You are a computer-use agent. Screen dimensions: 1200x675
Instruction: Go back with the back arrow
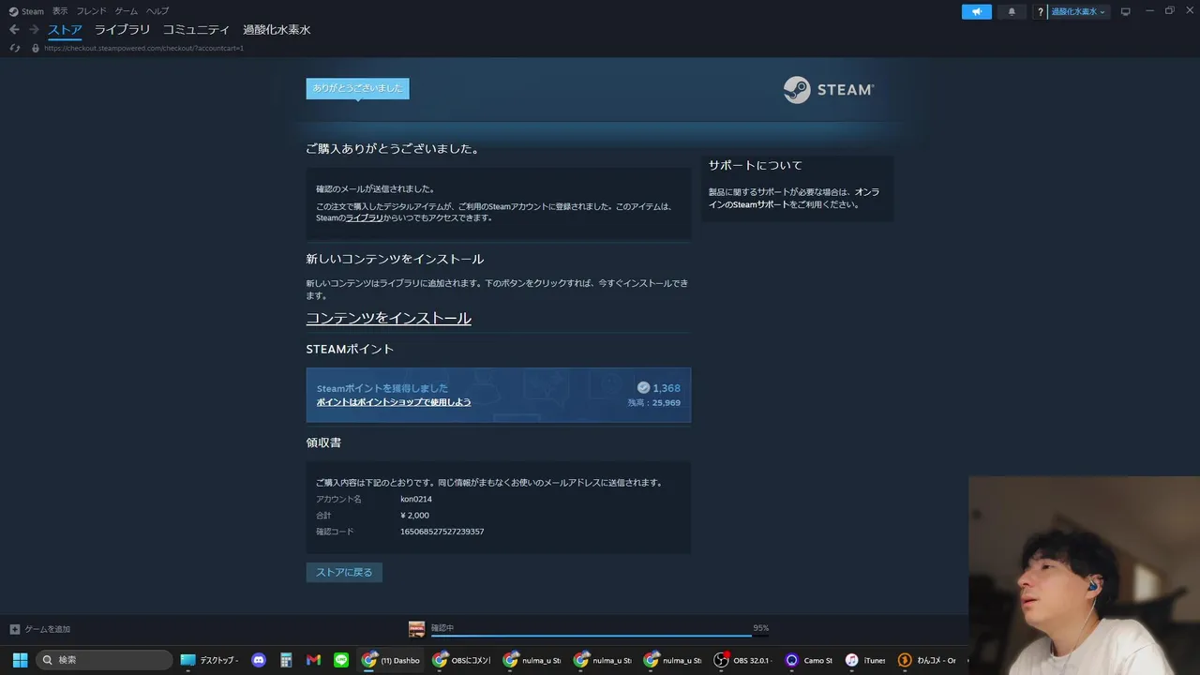pyautogui.click(x=14, y=30)
